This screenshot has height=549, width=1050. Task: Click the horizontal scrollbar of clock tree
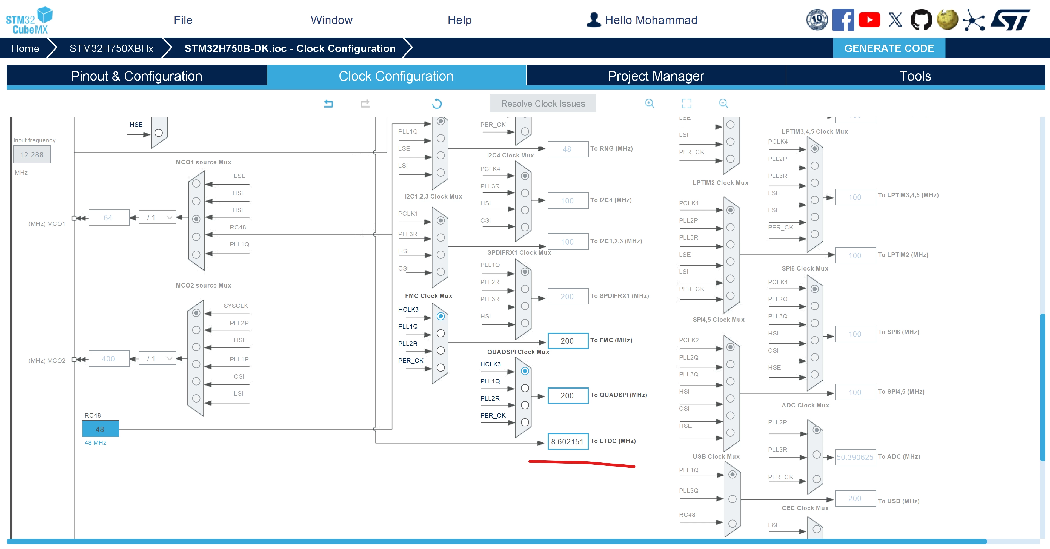(x=496, y=541)
